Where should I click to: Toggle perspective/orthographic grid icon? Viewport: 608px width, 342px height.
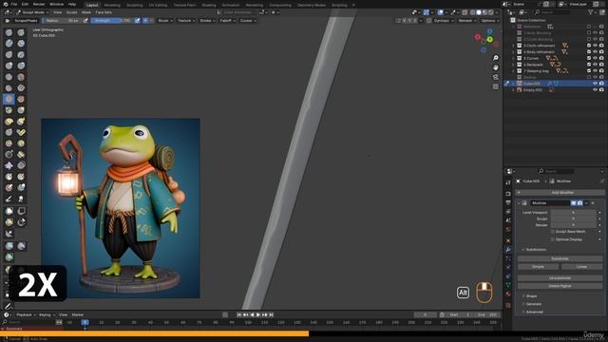[x=496, y=86]
